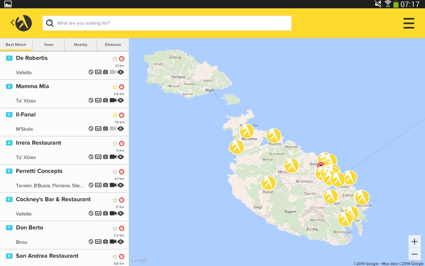Show Don Berto opening hours clock
This screenshot has width=425, height=266.
point(122,228)
